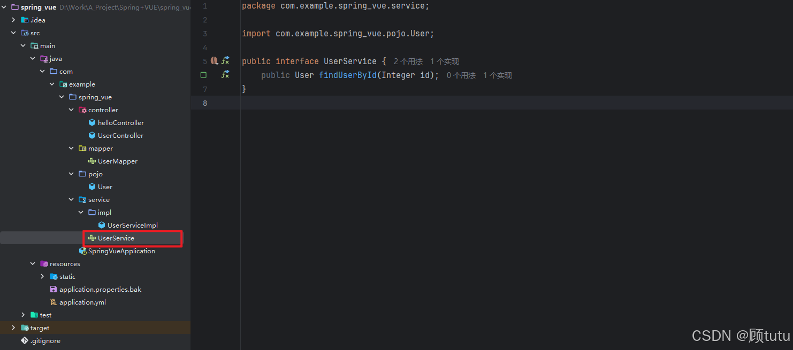Click the 2 个用法 usages hint on UserService
Viewport: 793px width, 350px height.
(408, 61)
